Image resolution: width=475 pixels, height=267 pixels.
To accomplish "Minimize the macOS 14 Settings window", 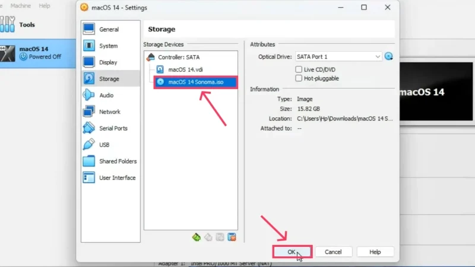I will (x=341, y=7).
